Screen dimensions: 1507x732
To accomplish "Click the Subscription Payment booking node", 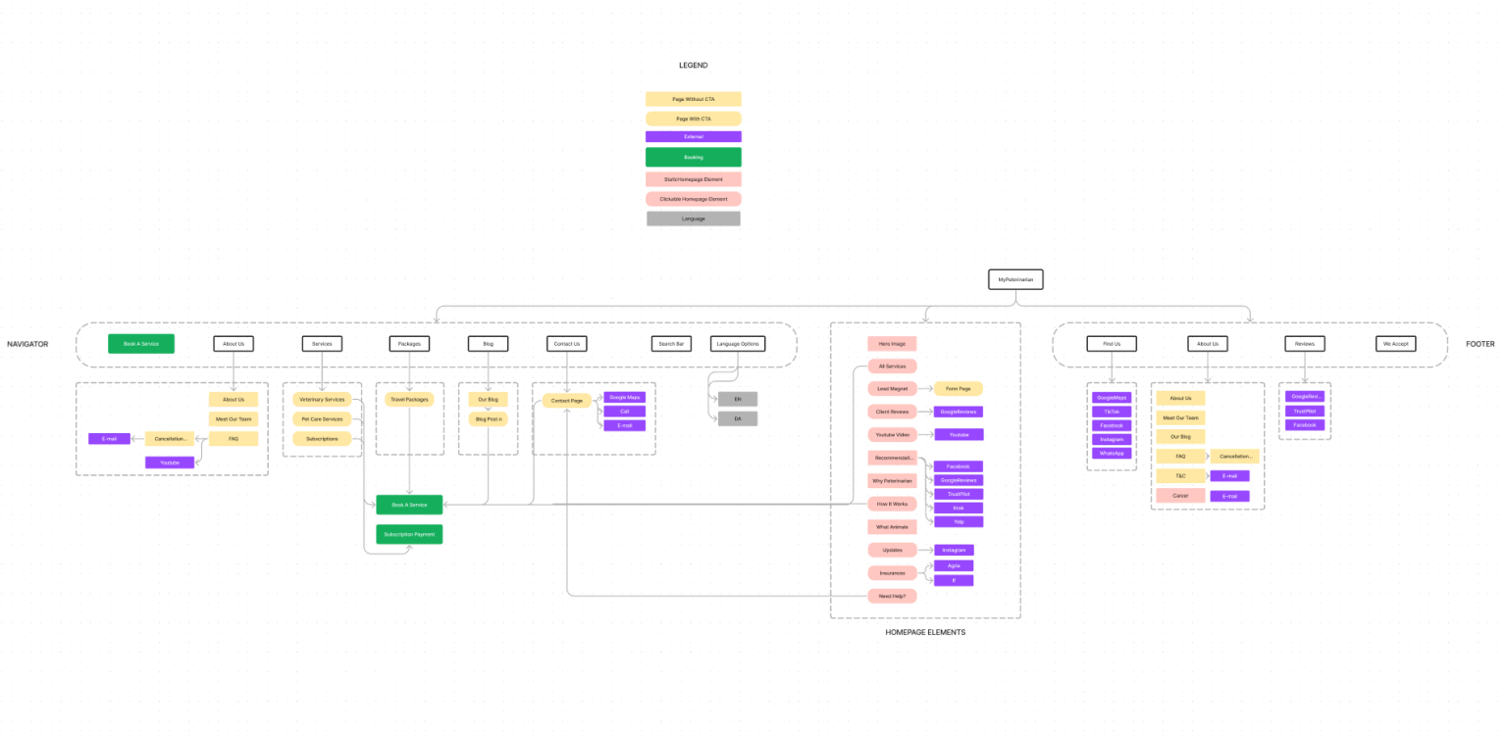I will click(409, 533).
